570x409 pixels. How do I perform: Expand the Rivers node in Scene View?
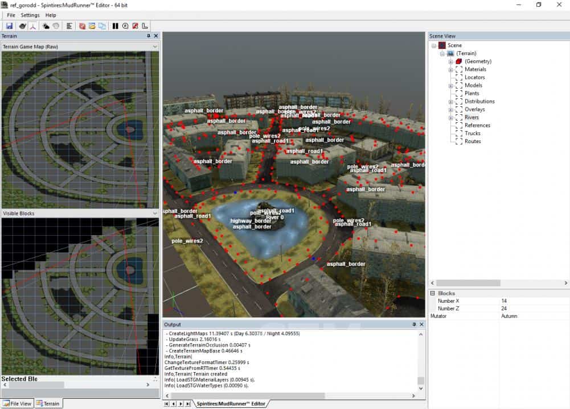point(450,118)
